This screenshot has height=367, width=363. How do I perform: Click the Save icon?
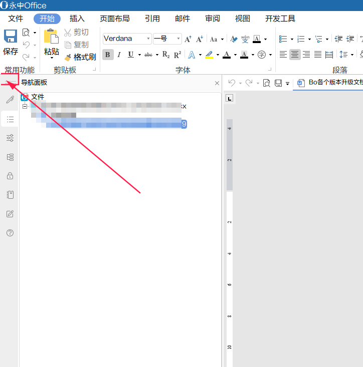coord(11,36)
